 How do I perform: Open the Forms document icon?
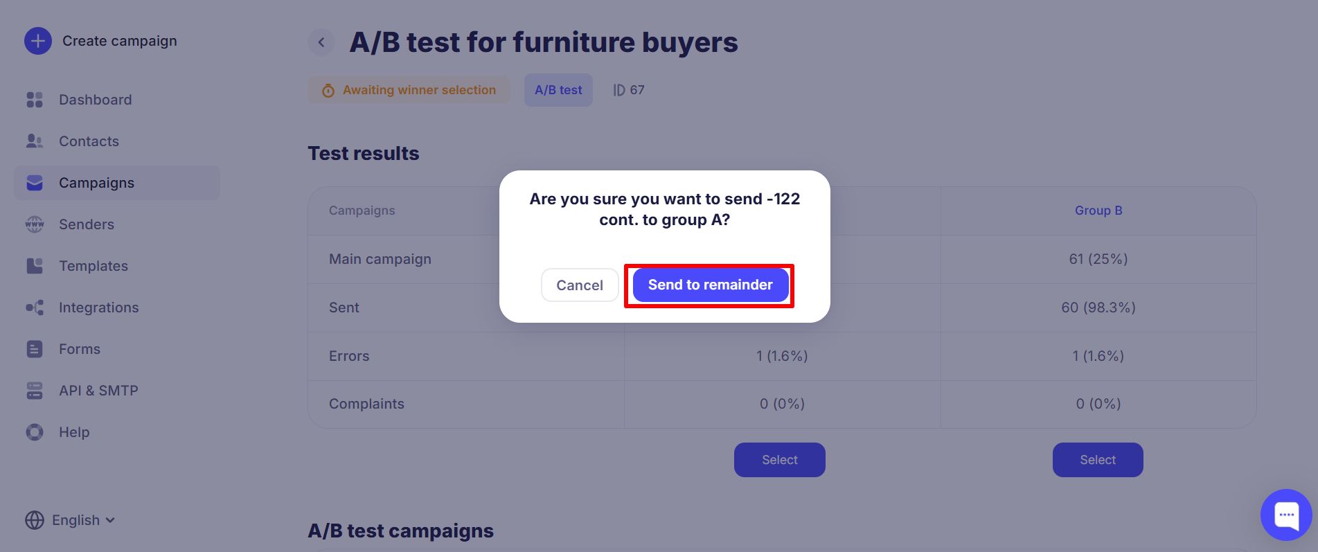click(35, 349)
